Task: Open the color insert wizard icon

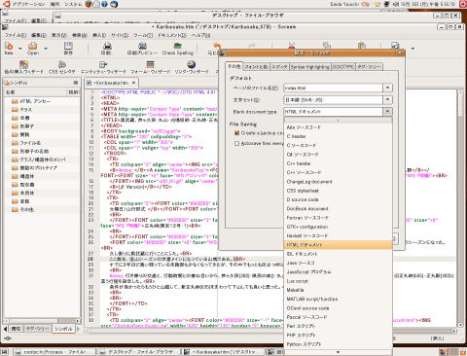Action: (x=23, y=67)
